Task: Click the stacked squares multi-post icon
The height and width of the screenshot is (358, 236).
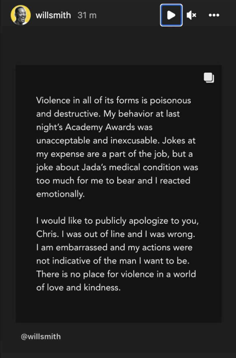Action: (x=209, y=78)
